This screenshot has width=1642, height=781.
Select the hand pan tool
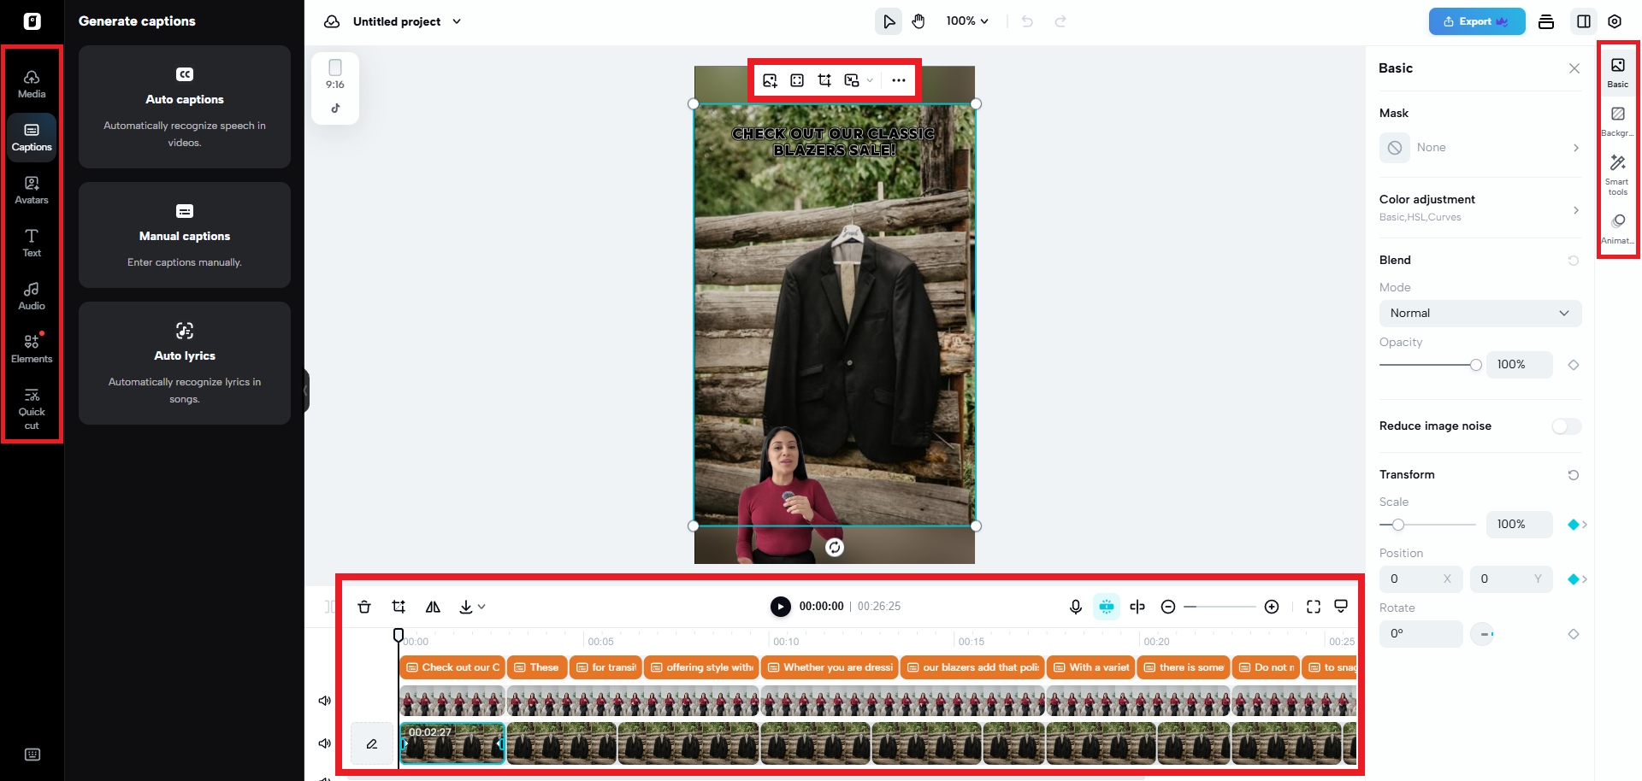click(x=918, y=21)
